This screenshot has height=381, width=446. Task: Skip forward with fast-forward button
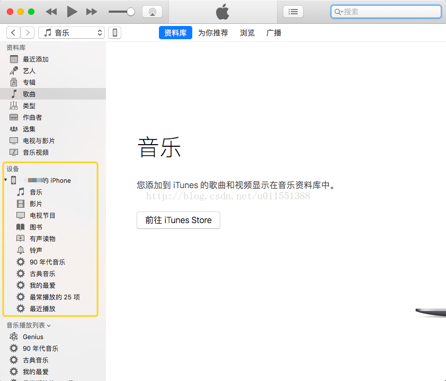pyautogui.click(x=92, y=12)
